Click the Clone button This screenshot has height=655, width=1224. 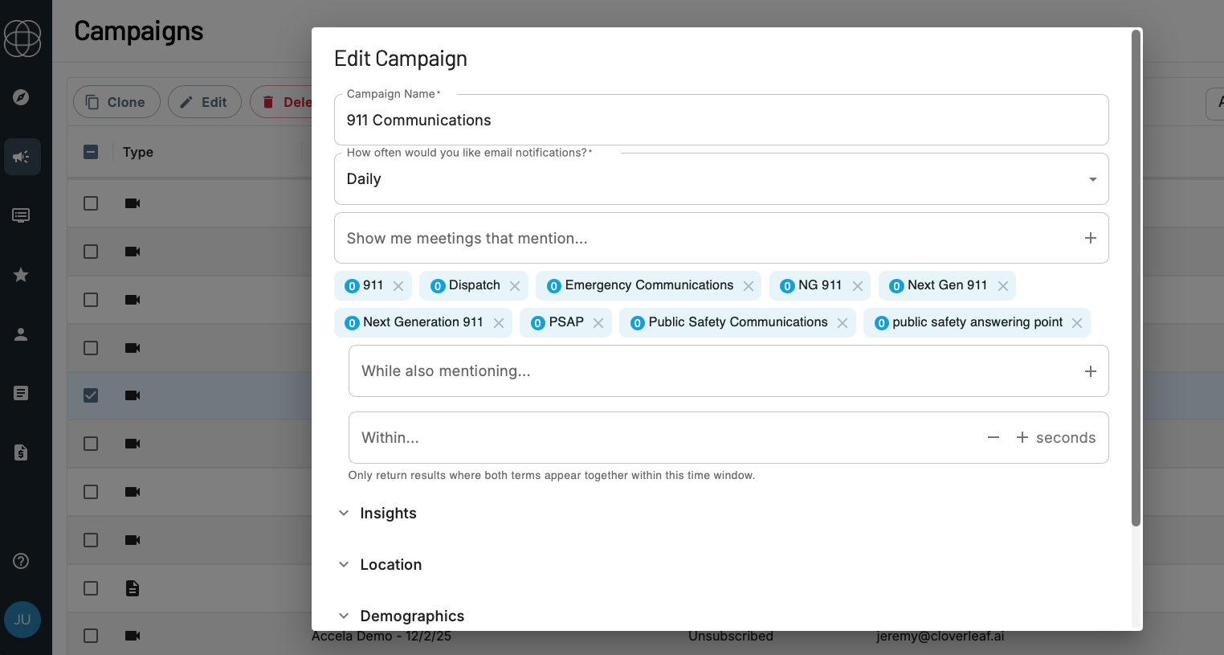pyautogui.click(x=116, y=102)
